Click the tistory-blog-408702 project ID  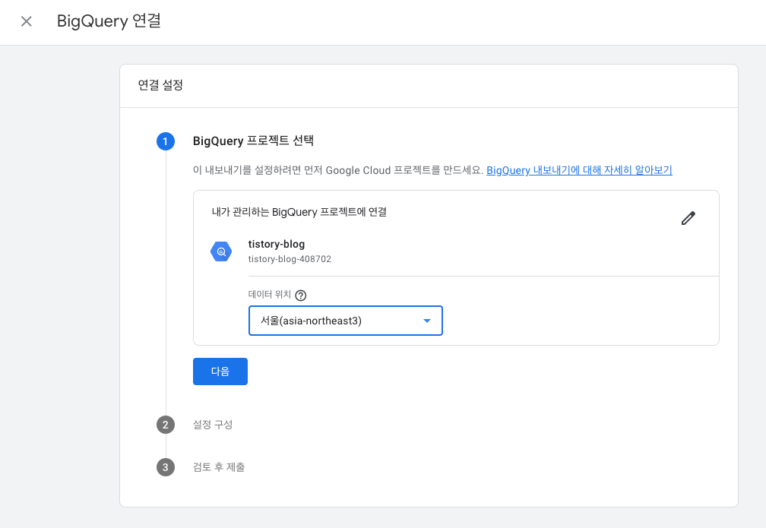tap(290, 259)
